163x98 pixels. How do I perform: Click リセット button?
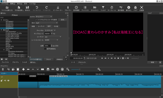pos(48,59)
